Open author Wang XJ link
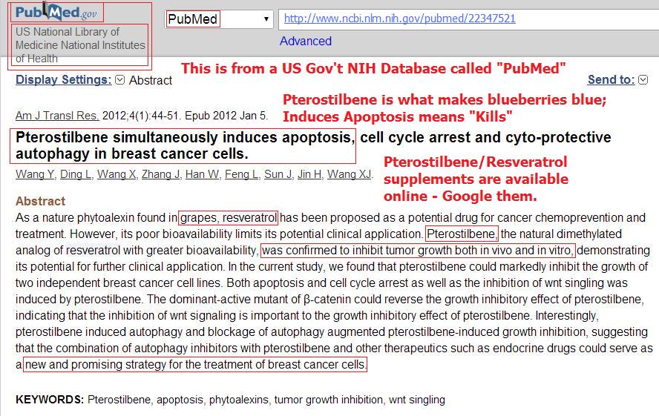 (350, 174)
